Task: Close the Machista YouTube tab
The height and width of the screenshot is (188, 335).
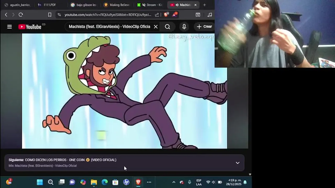Action: [x=195, y=5]
